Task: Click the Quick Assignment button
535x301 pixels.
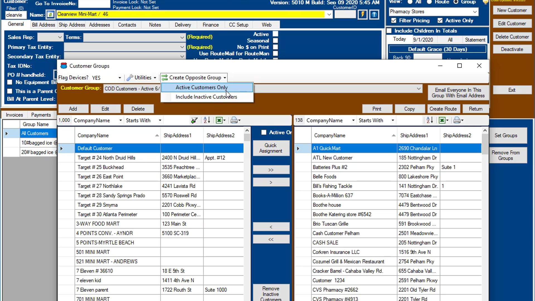Action: (x=271, y=148)
